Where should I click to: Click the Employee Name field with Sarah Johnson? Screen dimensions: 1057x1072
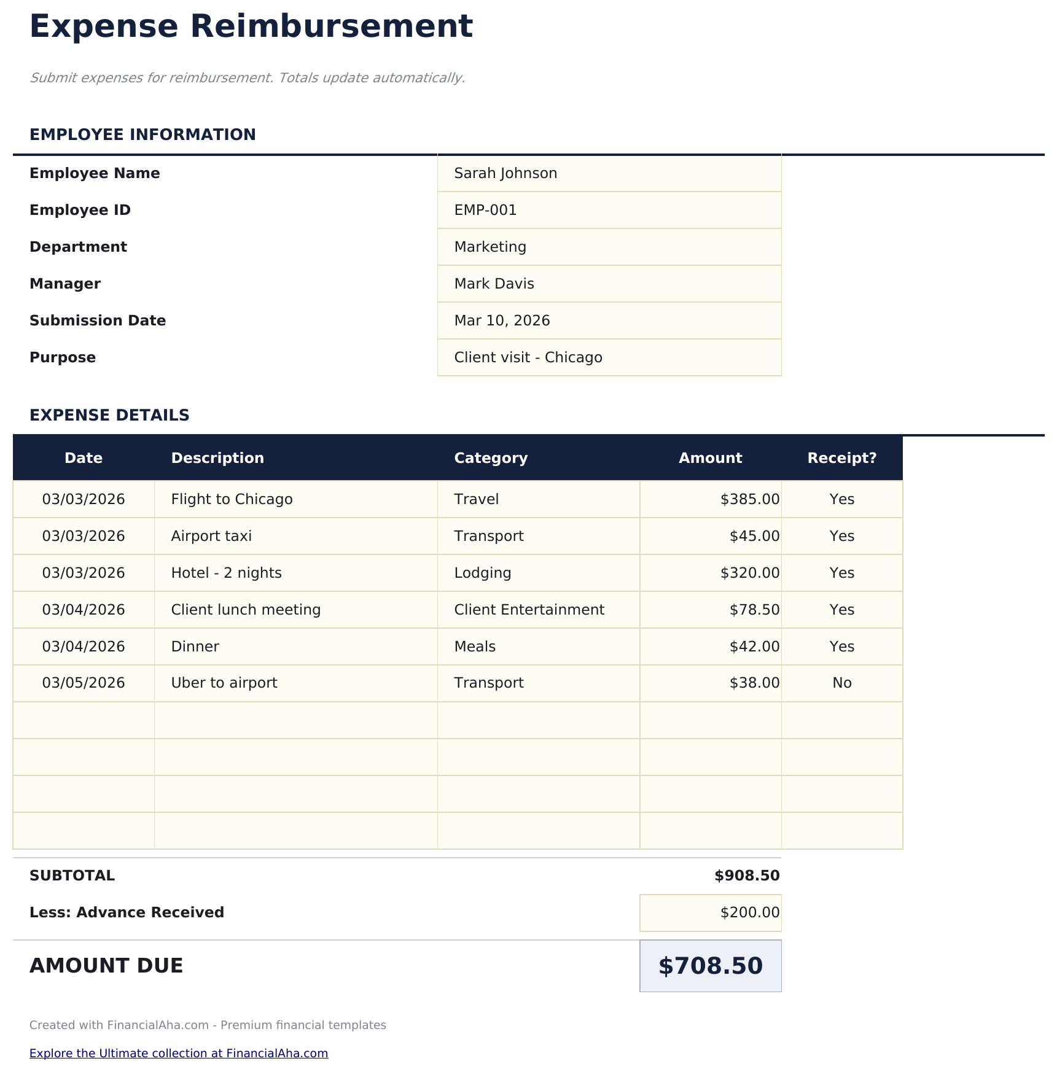[x=609, y=173]
